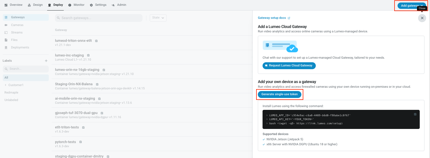Image resolution: width=430 pixels, height=158 pixels.
Task: Copy ID icon next to gjoseph-tuf-3070-dual-gpu
Action: click(102, 113)
